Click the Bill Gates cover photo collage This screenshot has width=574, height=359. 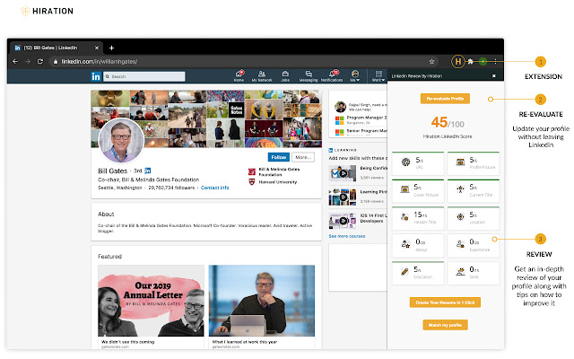(206, 119)
